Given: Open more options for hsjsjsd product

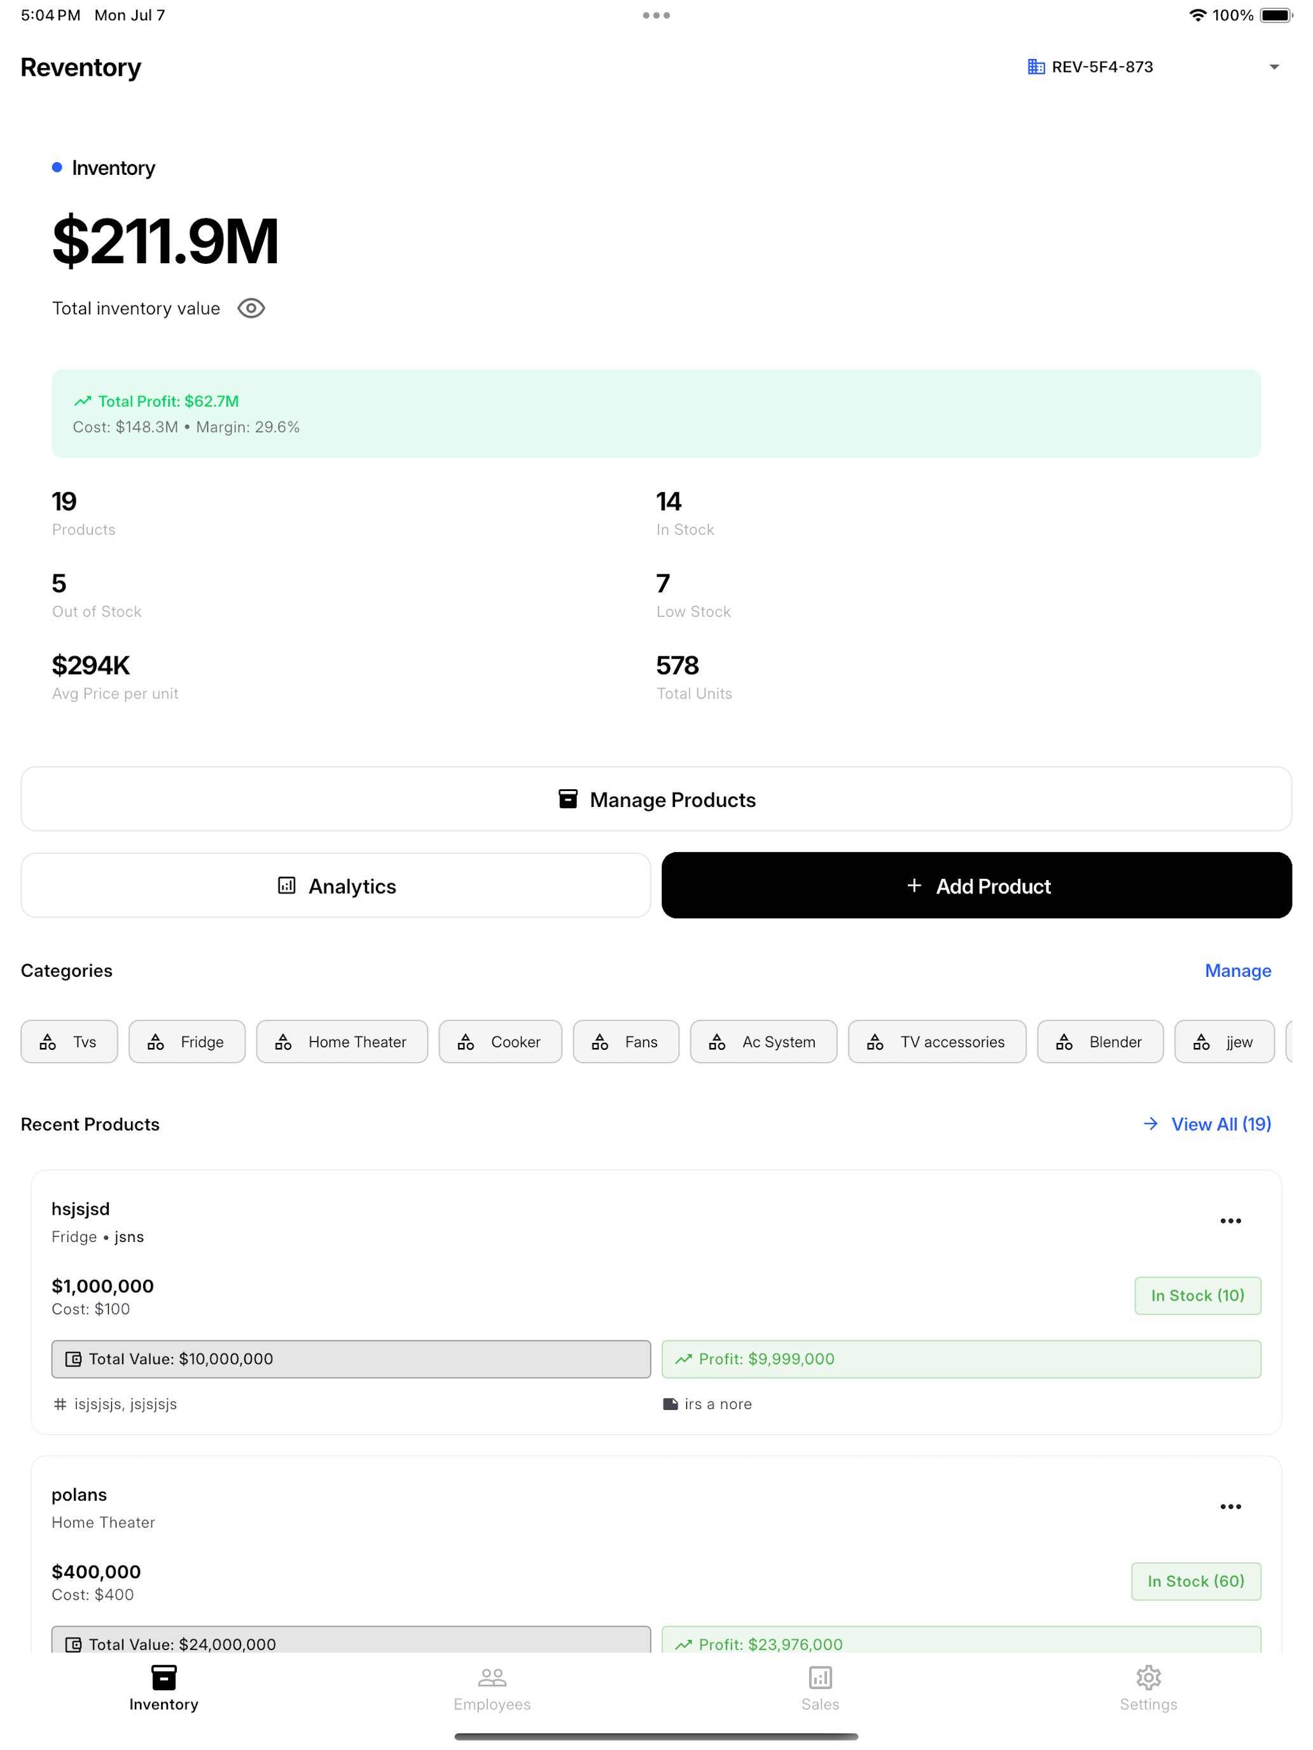Looking at the screenshot, I should [1231, 1221].
